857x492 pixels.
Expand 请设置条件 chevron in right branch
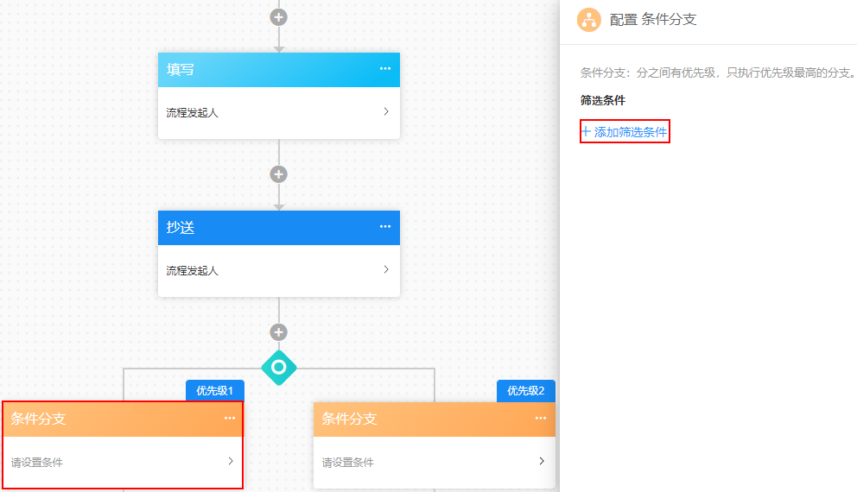(x=542, y=461)
